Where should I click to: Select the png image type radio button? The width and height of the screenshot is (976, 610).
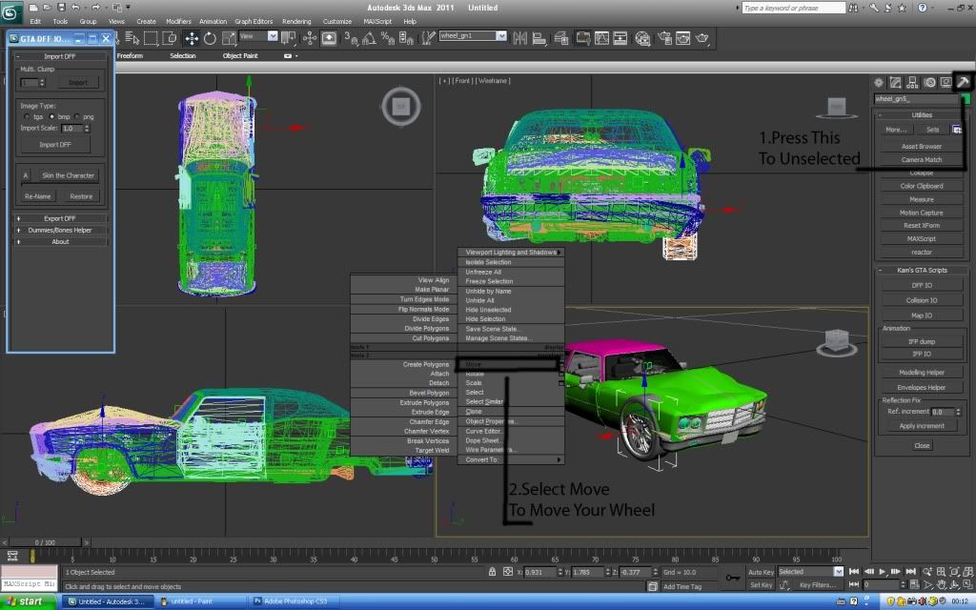76,116
